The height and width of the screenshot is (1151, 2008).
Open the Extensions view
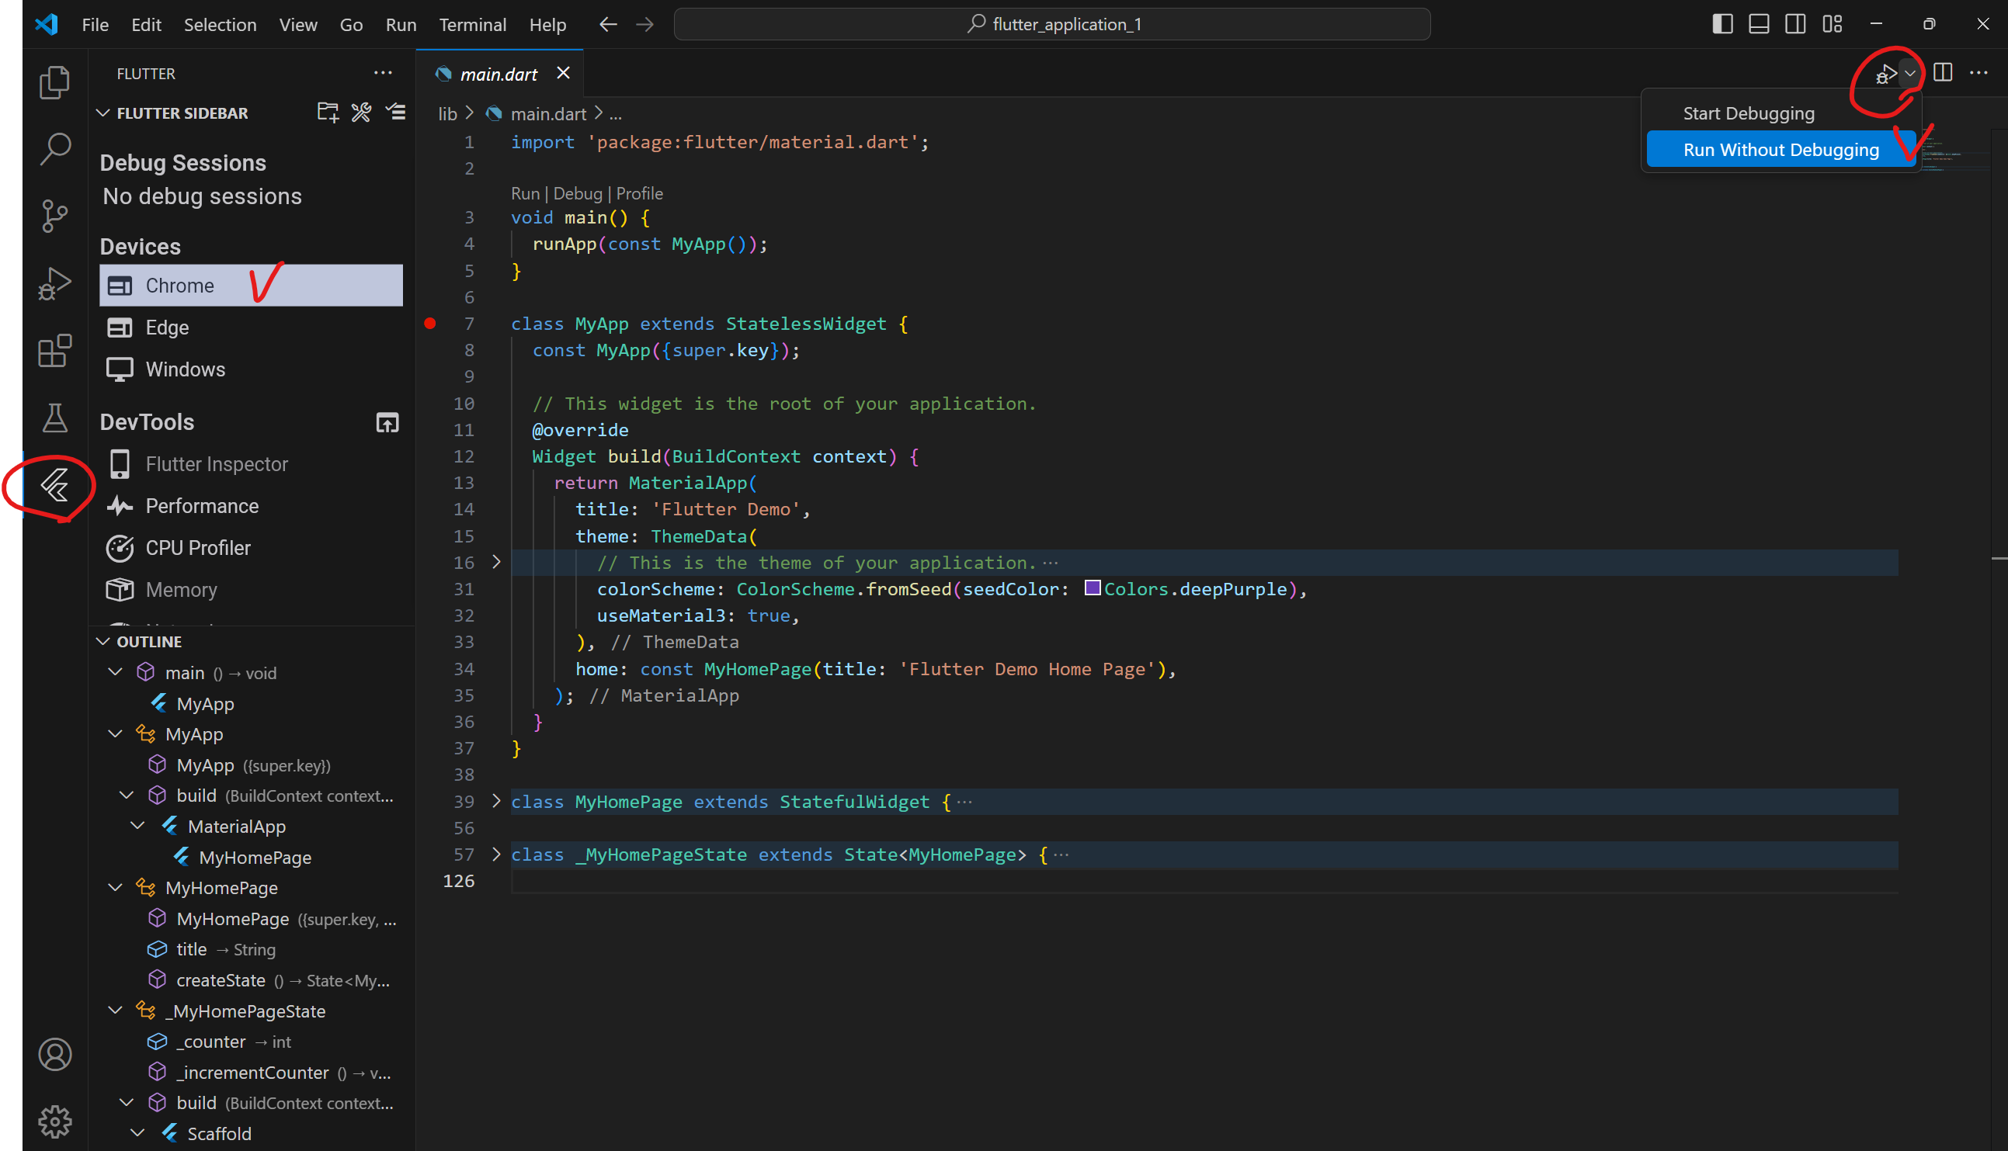pyautogui.click(x=54, y=350)
